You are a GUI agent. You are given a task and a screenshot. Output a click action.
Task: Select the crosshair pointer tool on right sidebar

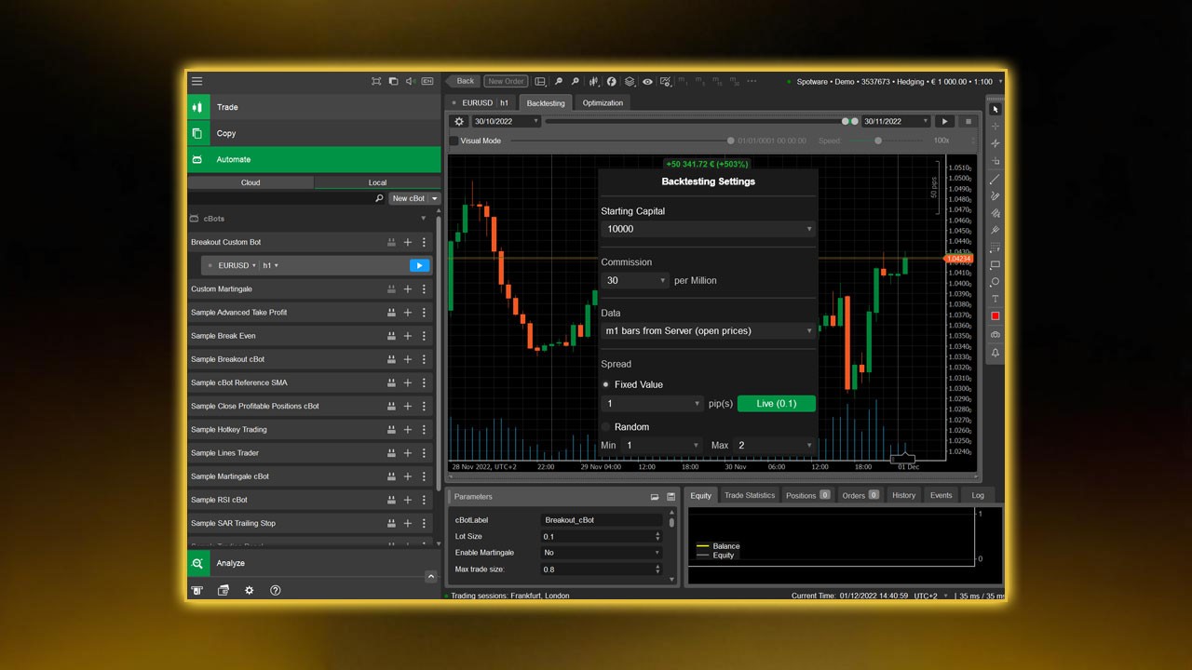coord(995,127)
